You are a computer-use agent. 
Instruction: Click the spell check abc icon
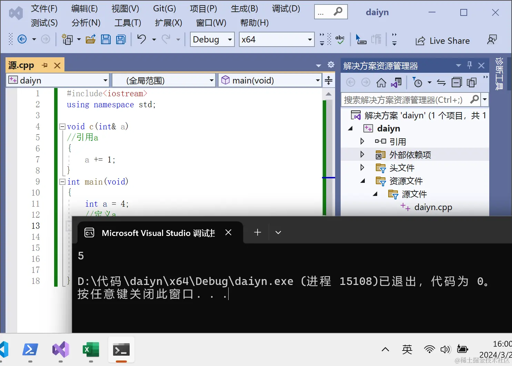[340, 40]
